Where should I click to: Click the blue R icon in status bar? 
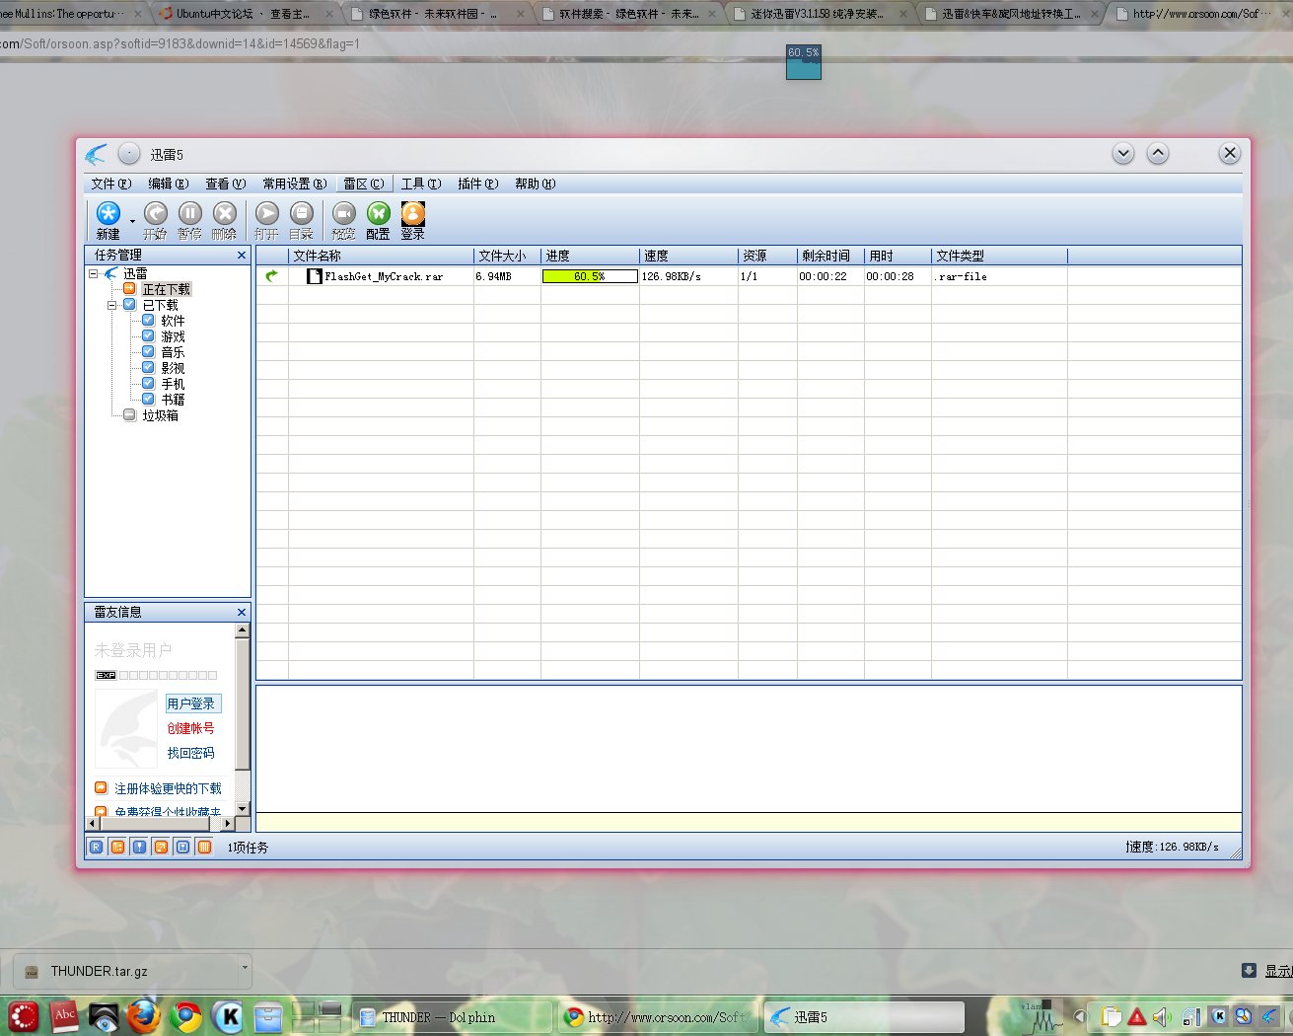pyautogui.click(x=96, y=847)
